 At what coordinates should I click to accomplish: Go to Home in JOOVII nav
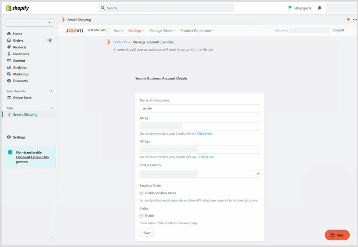point(119,30)
